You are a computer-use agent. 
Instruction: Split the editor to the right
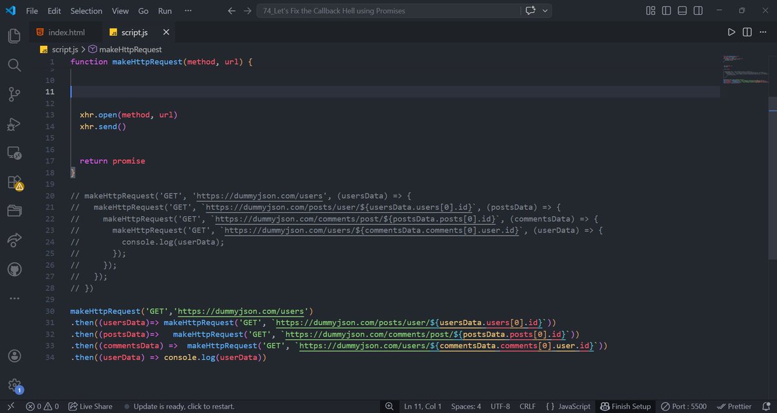tap(747, 32)
